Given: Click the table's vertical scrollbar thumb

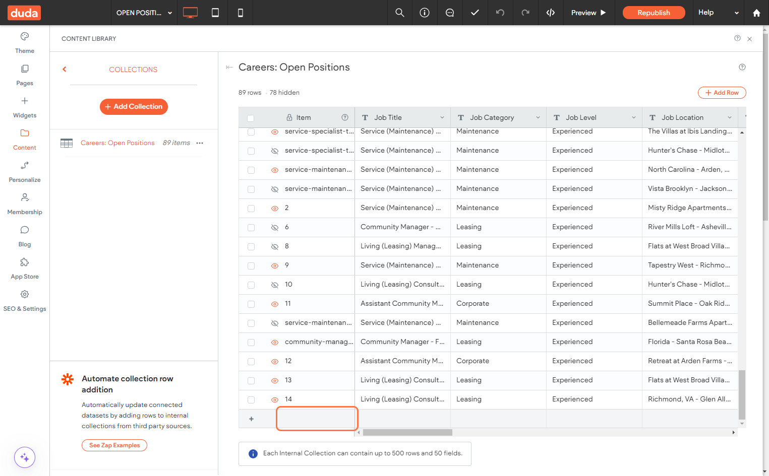Looking at the screenshot, I should tap(742, 395).
